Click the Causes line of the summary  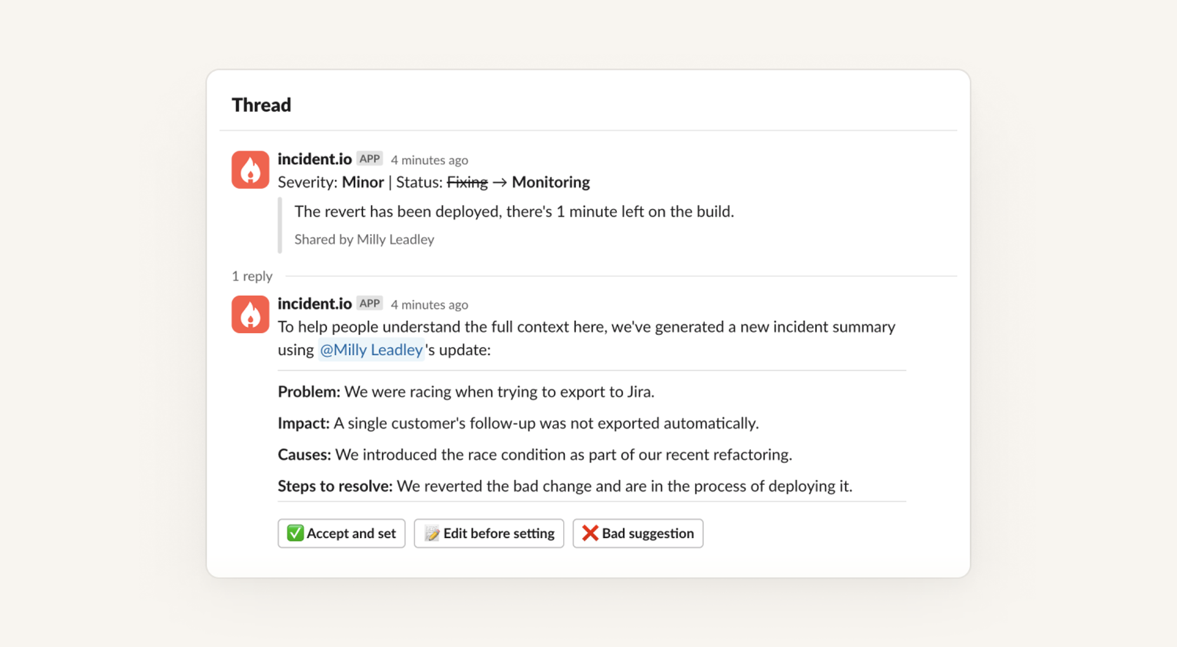[534, 454]
